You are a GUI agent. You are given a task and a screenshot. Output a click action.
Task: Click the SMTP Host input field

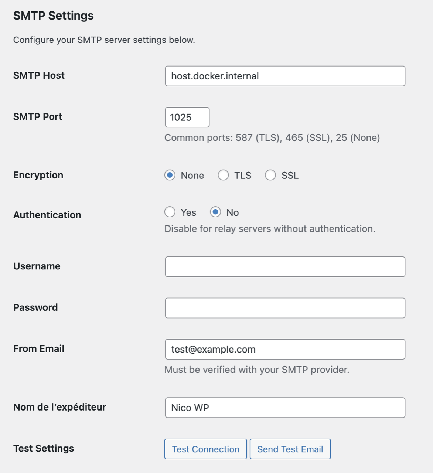[x=285, y=76]
